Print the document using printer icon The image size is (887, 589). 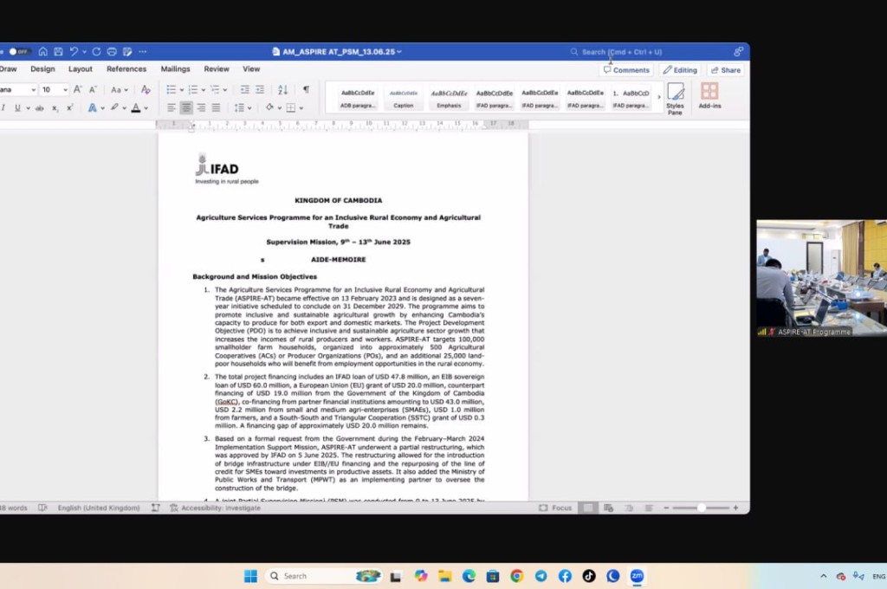click(112, 51)
